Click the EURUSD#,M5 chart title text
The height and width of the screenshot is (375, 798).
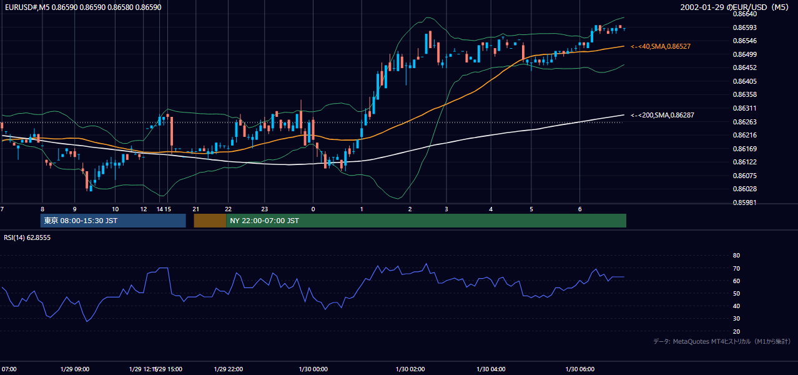coord(82,7)
